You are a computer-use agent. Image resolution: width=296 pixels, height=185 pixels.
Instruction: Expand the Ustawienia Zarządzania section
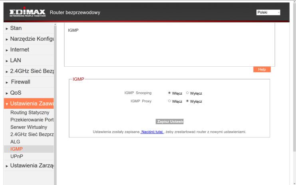(x=29, y=165)
